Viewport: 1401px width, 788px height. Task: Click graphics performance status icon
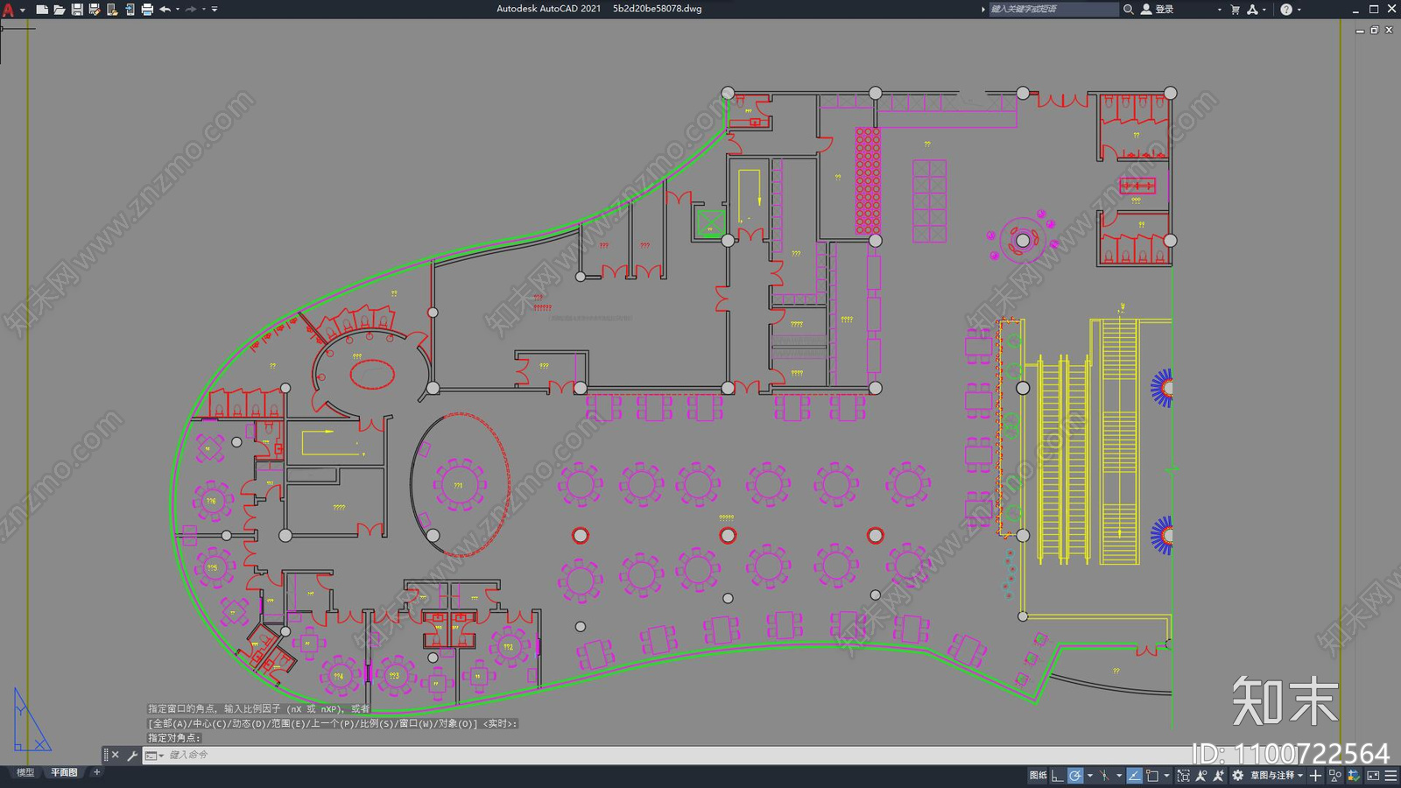1355,776
